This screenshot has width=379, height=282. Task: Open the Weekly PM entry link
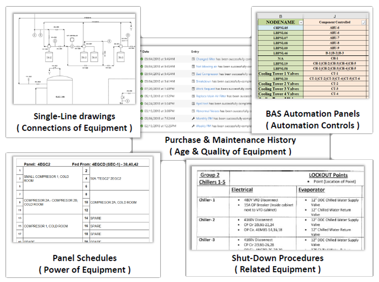click(x=204, y=126)
